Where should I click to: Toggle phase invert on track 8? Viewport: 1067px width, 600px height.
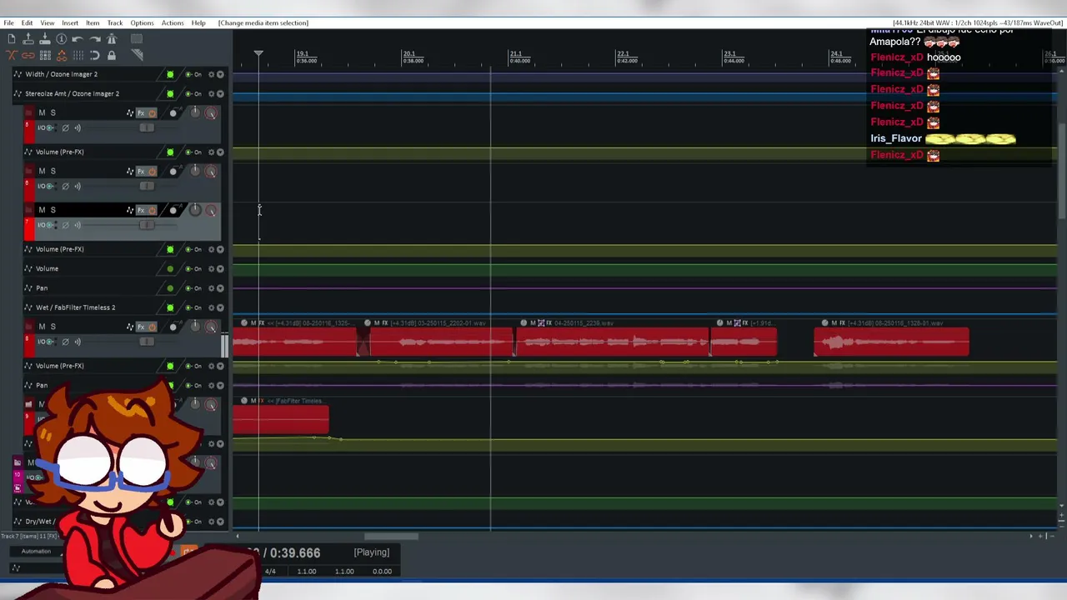[x=66, y=342]
